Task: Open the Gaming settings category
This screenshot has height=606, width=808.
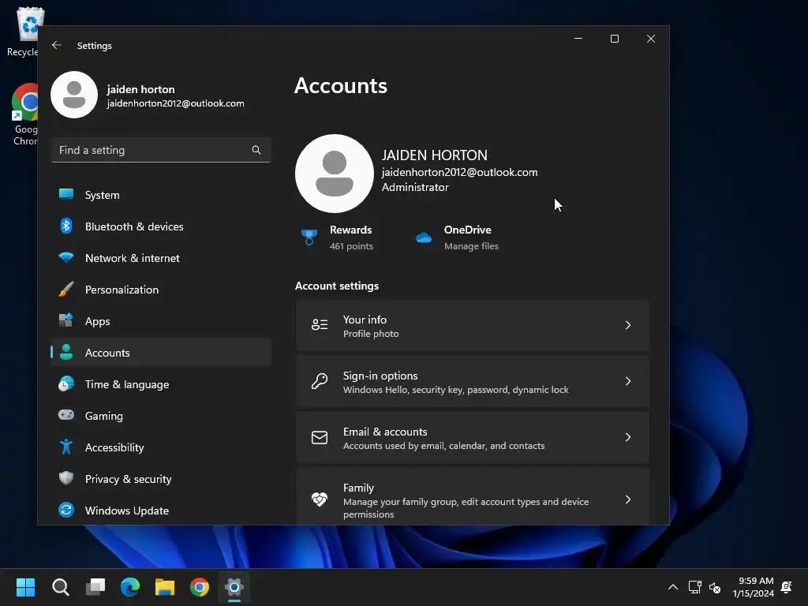Action: click(161, 415)
